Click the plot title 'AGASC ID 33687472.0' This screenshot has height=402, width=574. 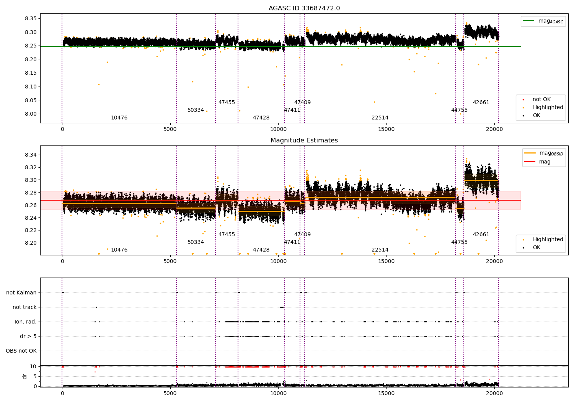[x=304, y=8]
